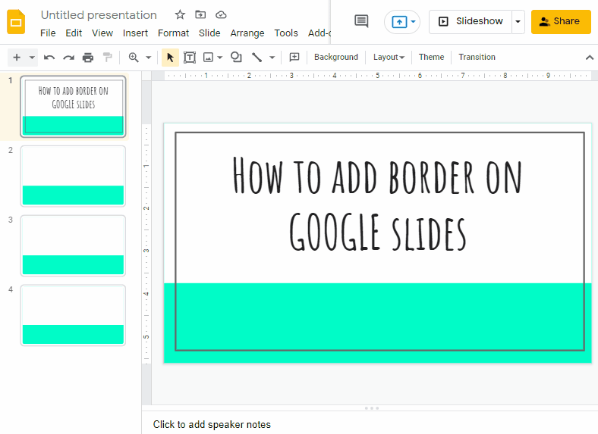Click the Move to folder icon
Viewport: 598px width, 434px height.
[x=200, y=15]
